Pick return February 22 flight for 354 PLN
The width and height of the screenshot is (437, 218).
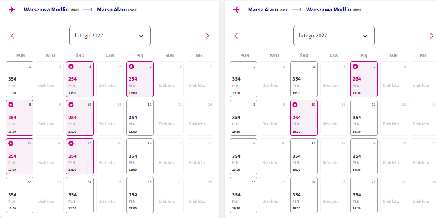(244, 195)
